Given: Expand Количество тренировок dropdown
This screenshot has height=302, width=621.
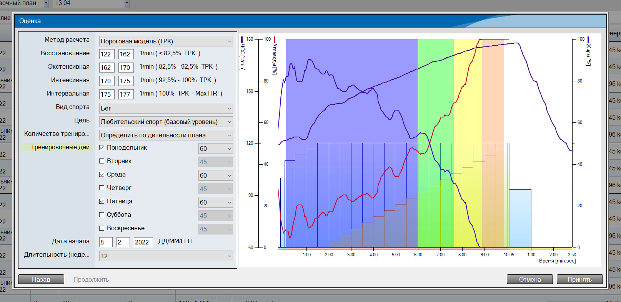Looking at the screenshot, I should pyautogui.click(x=166, y=135).
